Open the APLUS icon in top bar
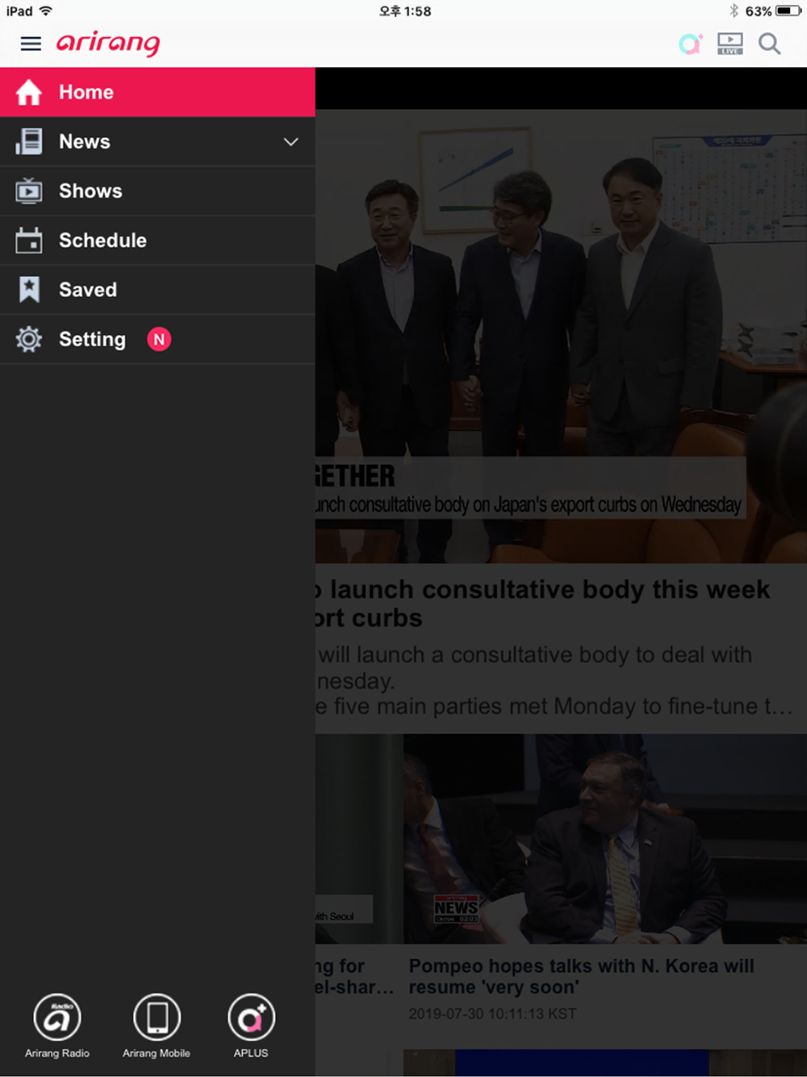Viewport: 807px width, 1077px height. coord(690,44)
